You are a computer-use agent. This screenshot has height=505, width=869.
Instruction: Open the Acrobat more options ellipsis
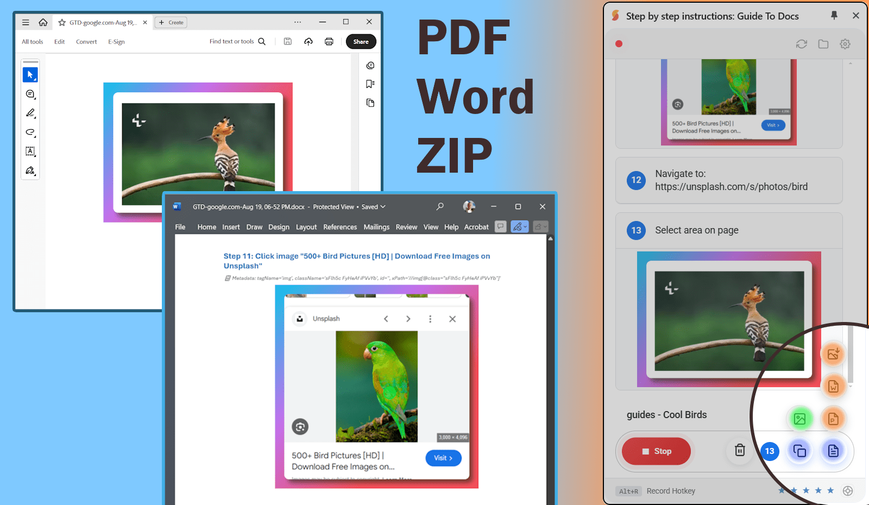tap(298, 22)
